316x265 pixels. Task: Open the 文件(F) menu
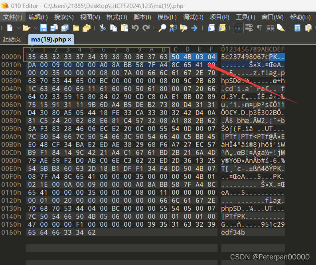pos(13,17)
